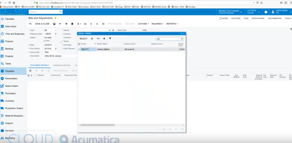Open the Finance workspace
Image resolution: width=292 pixels, height=143 pixels.
point(9,41)
